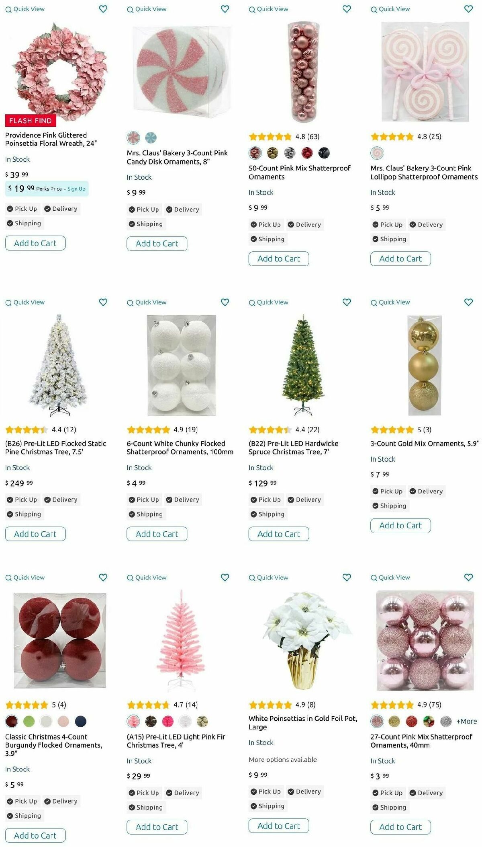
Task: Click Sign Up for Perks Price
Action: point(76,189)
